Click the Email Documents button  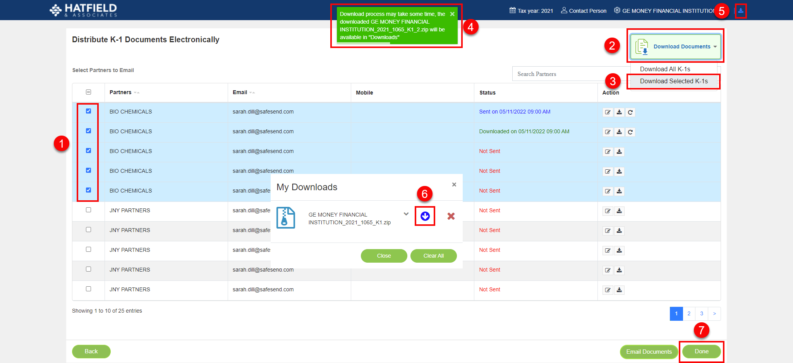point(649,352)
